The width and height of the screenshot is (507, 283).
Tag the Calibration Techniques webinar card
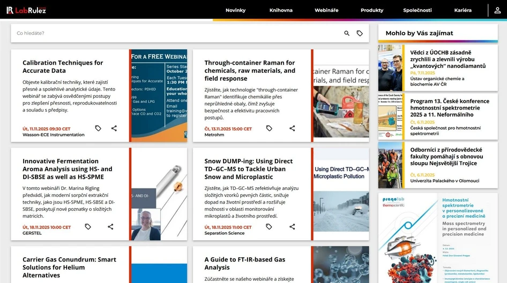[98, 128]
